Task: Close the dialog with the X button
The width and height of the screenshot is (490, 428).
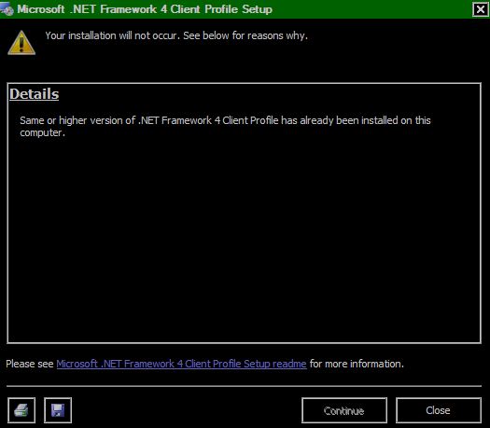Action: click(480, 9)
